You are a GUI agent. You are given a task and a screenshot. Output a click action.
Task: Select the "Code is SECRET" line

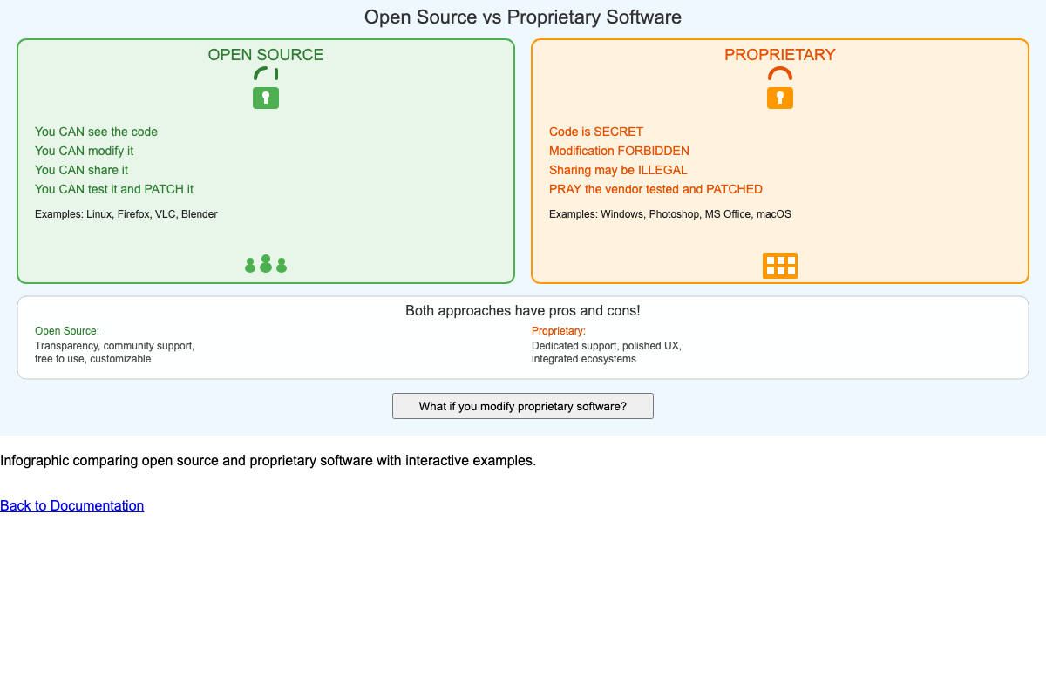pos(596,132)
